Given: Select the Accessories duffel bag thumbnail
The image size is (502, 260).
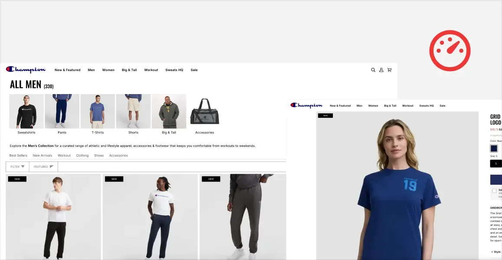Looking at the screenshot, I should (205, 111).
